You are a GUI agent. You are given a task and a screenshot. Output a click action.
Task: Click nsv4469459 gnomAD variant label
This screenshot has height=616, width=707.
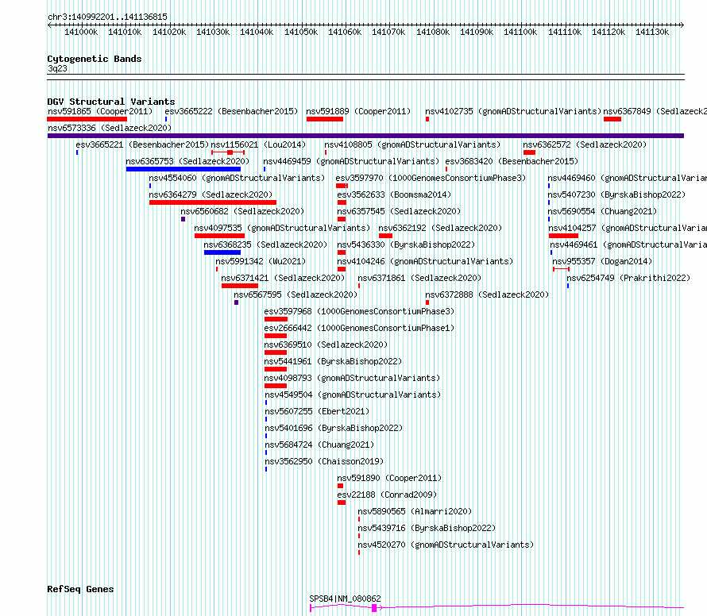coord(351,161)
